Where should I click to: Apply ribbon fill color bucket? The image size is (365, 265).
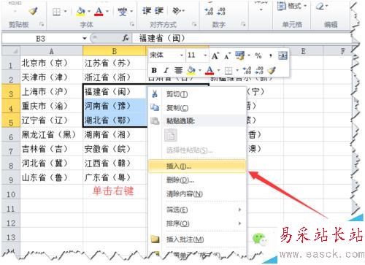pyautogui.click(x=80, y=12)
